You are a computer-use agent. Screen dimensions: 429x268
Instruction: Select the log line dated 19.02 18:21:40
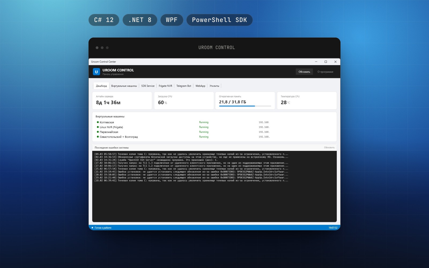(191, 178)
